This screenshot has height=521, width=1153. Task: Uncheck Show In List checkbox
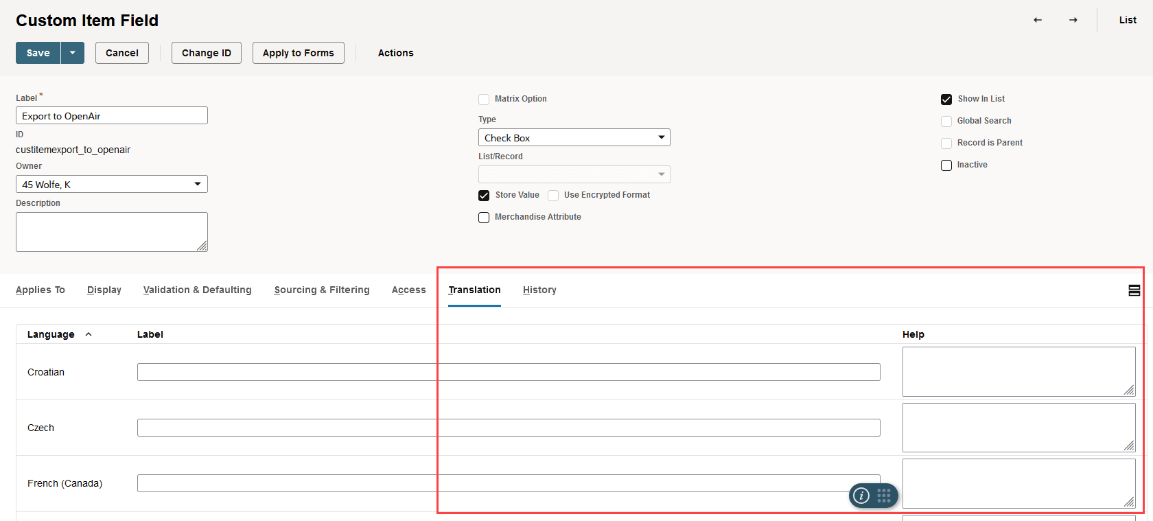point(946,100)
